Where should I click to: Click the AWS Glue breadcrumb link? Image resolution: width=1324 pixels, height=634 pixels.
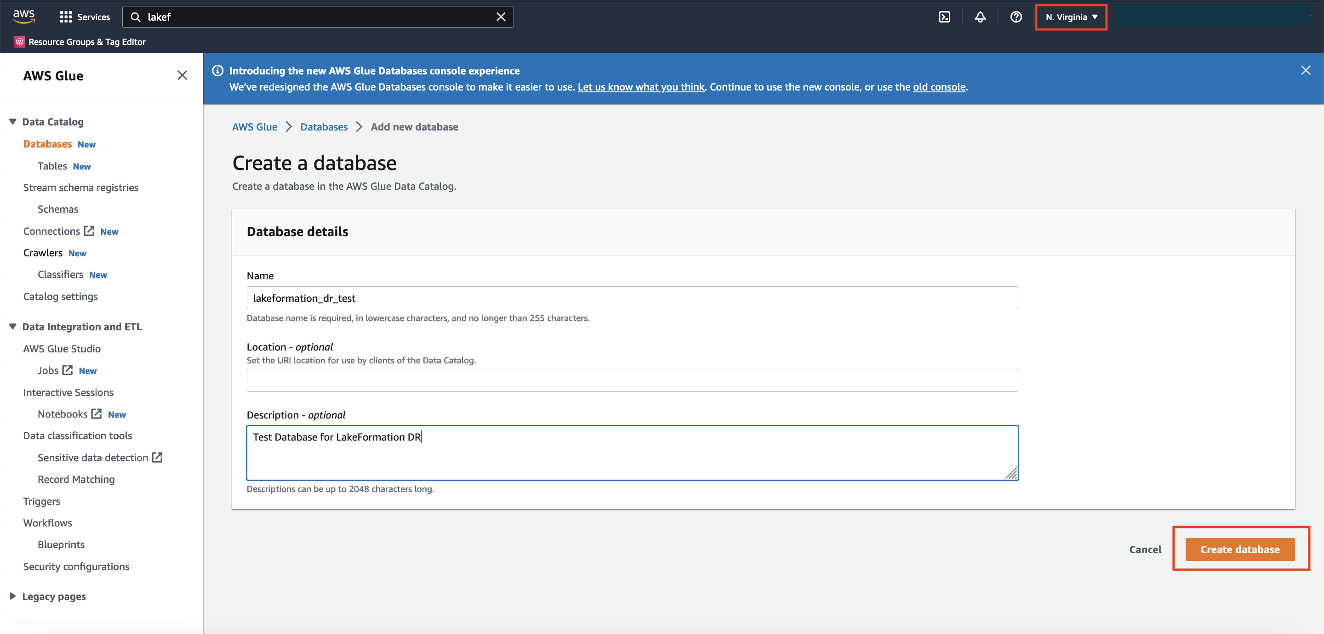[254, 127]
